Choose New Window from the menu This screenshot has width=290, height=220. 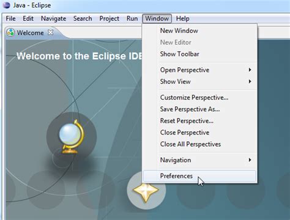click(199, 31)
